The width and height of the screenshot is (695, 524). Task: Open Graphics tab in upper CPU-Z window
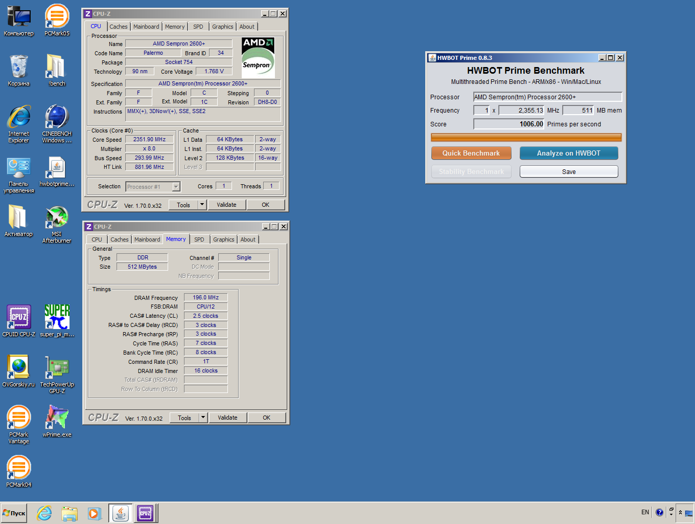[223, 27]
